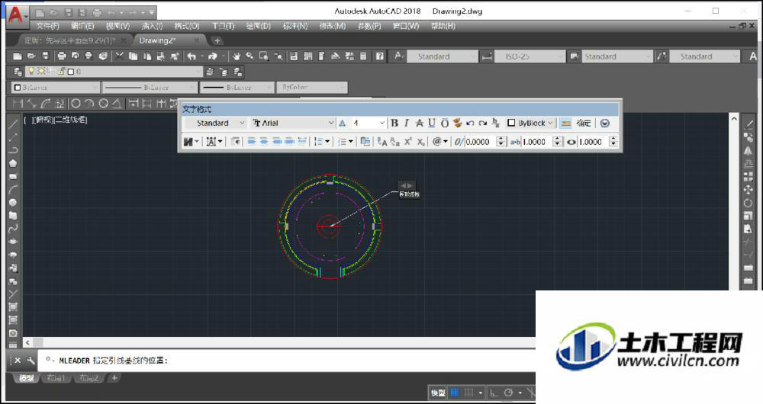Click the redo arrow in the standard toolbar

tap(213, 56)
